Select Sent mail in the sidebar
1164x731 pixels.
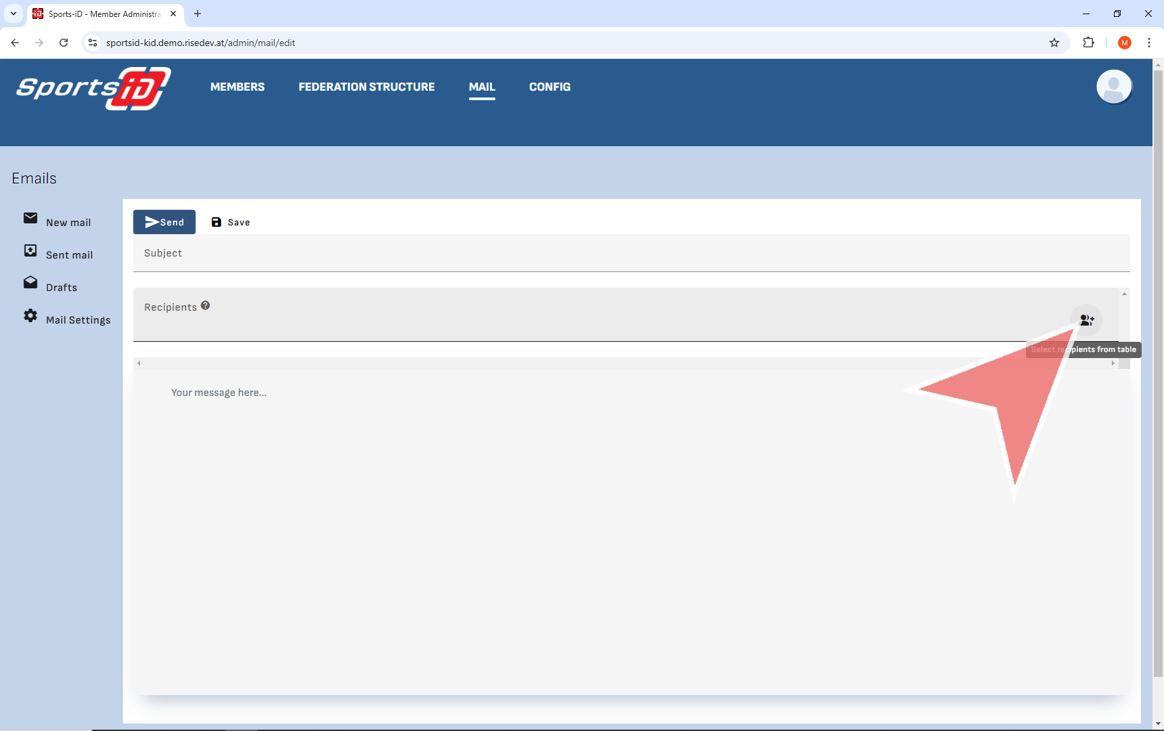(x=68, y=254)
